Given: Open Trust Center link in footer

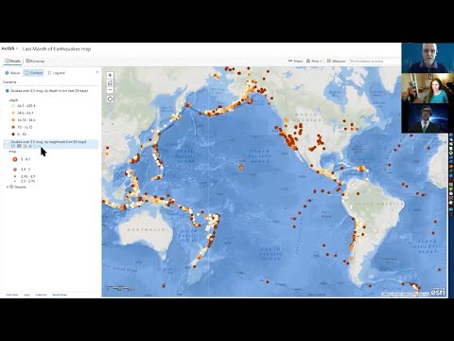Looking at the screenshot, I should tap(12, 295).
